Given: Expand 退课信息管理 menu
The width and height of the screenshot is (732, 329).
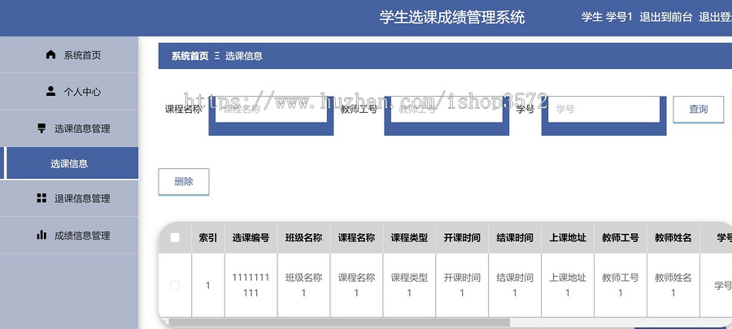Looking at the screenshot, I should point(69,198).
